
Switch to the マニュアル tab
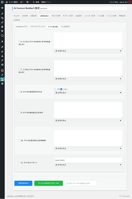click(x=17, y=16)
